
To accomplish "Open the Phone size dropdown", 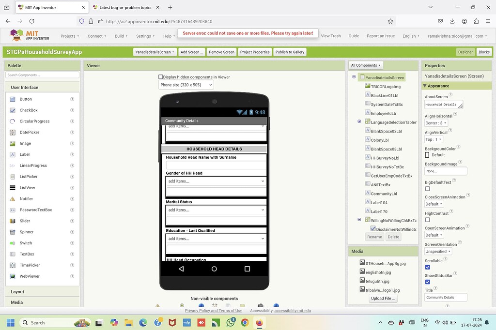I will (x=186, y=85).
